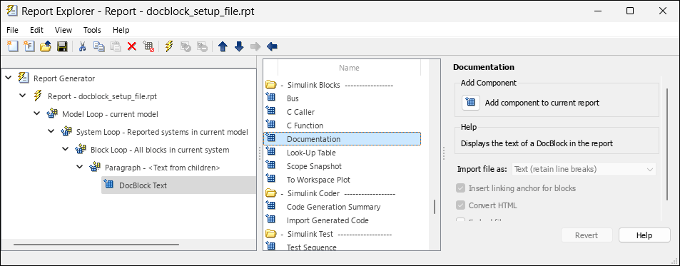Select the highlighted Documentation component
Screen dimensions: 680x266
pos(342,139)
